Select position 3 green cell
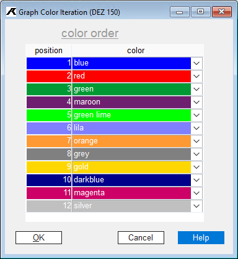 coord(49,89)
